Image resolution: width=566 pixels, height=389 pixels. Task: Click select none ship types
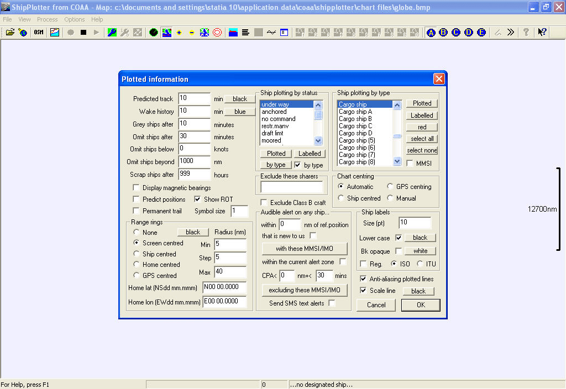pos(422,150)
